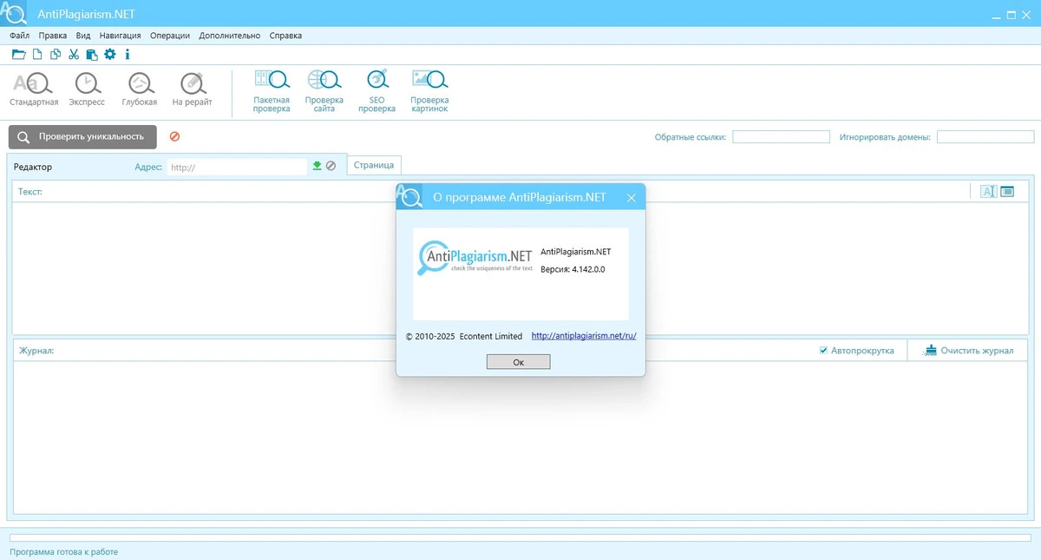
Task: Click Ок in the about dialog
Action: coord(518,362)
